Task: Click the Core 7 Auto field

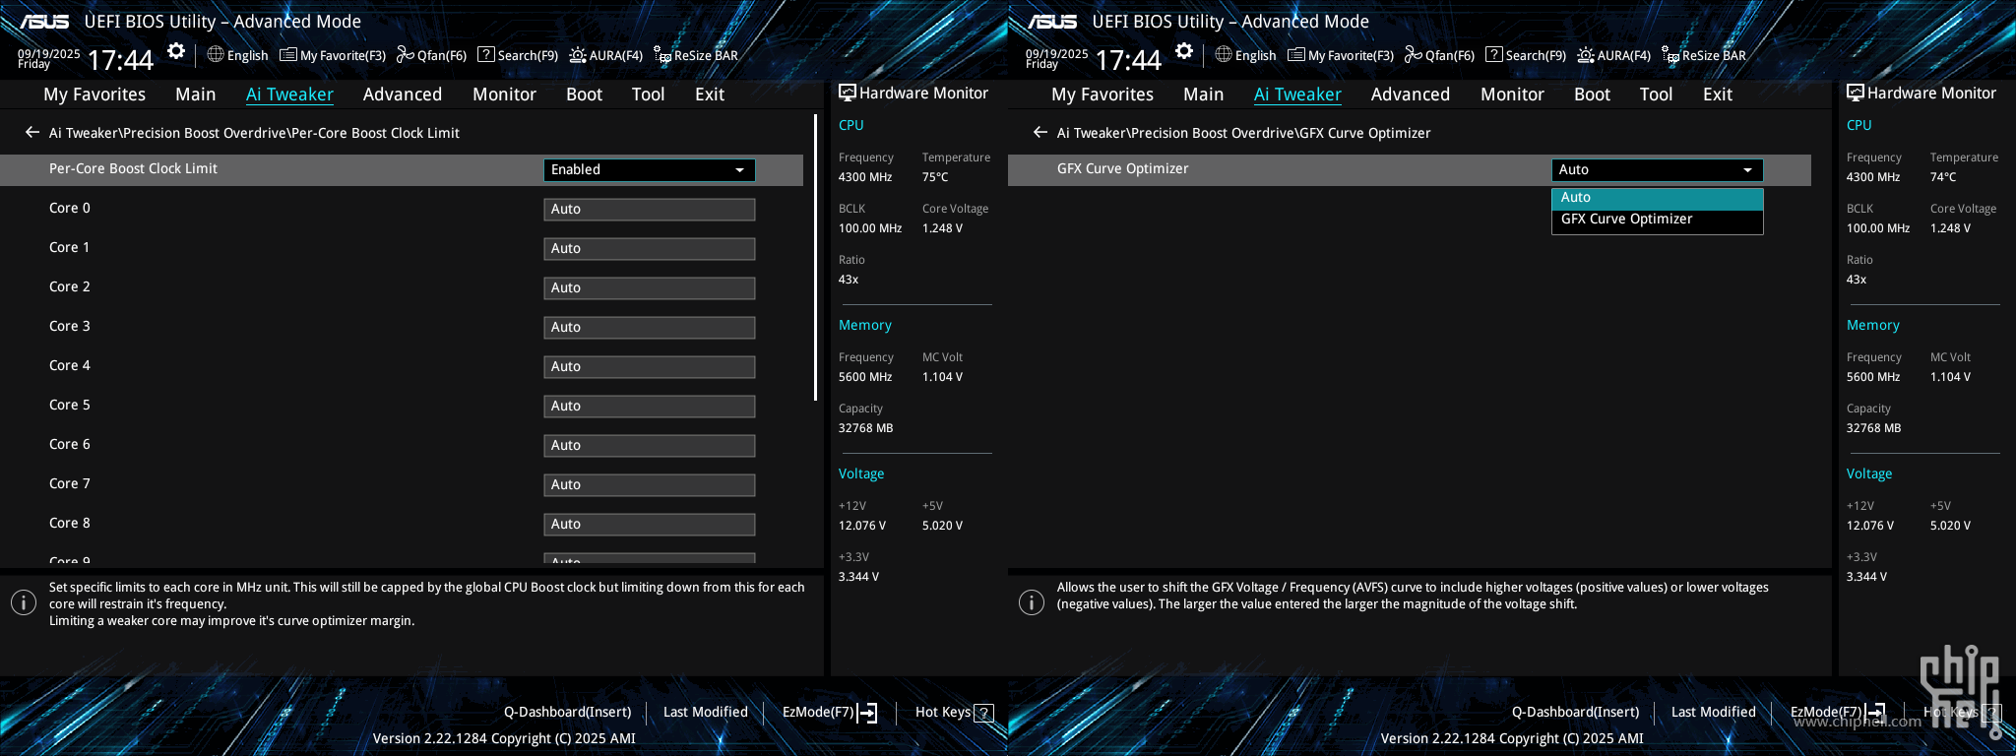Action: 650,484
